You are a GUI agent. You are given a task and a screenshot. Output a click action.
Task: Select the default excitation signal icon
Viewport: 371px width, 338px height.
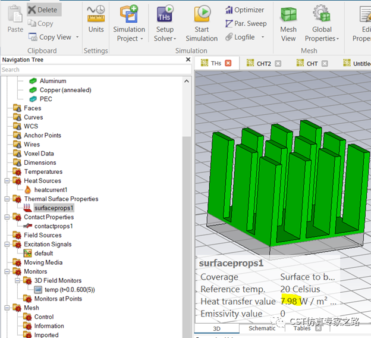[28, 253]
